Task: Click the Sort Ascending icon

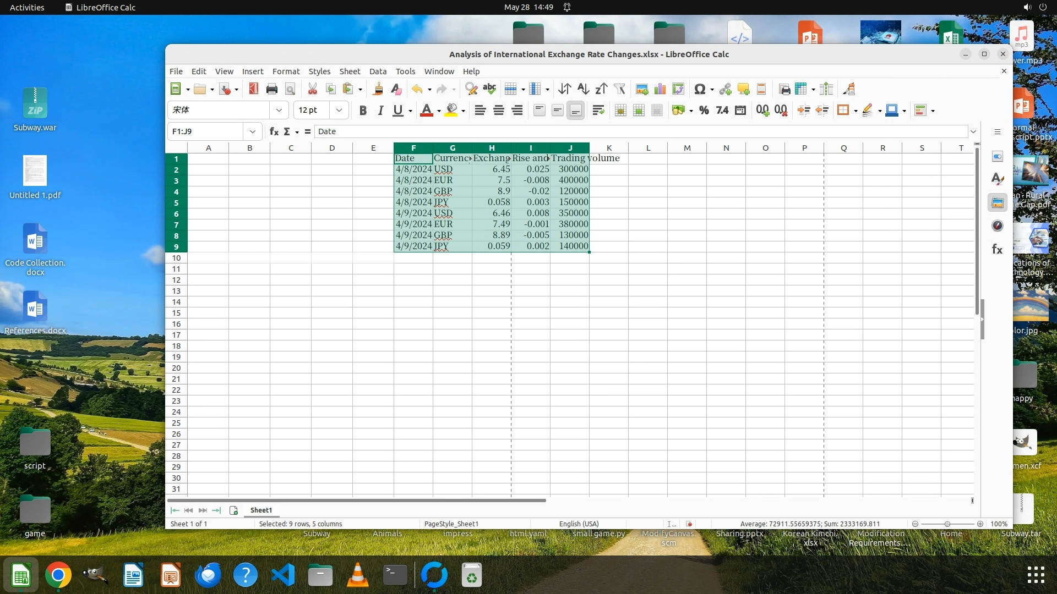Action: 583,89
